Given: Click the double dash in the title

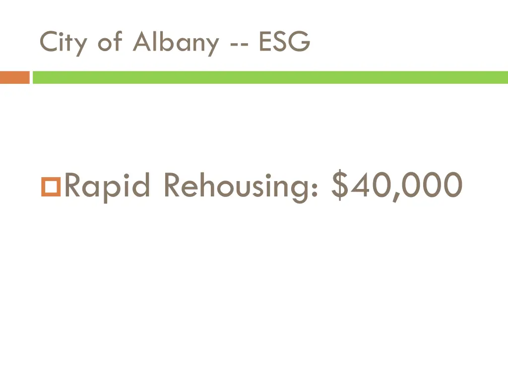Looking at the screenshot, I should pyautogui.click(x=239, y=45).
